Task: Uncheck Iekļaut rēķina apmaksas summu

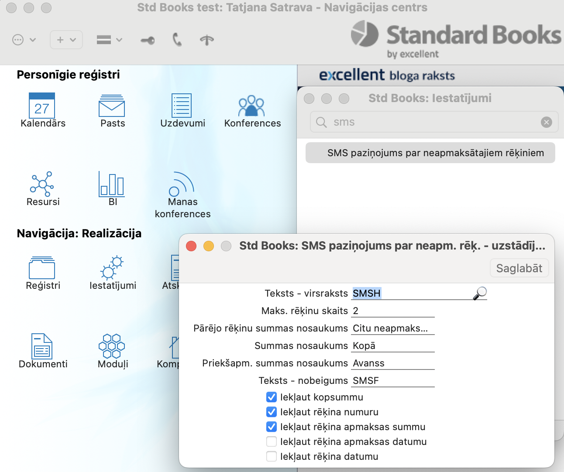Action: click(x=272, y=427)
